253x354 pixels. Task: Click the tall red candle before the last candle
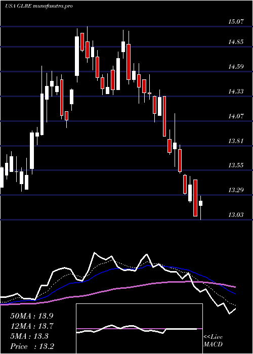(x=195, y=198)
